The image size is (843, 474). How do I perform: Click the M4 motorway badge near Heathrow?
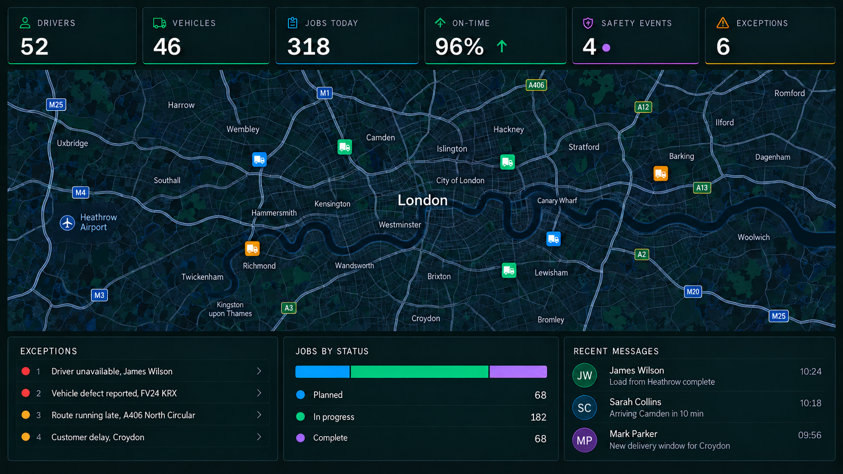tap(81, 192)
